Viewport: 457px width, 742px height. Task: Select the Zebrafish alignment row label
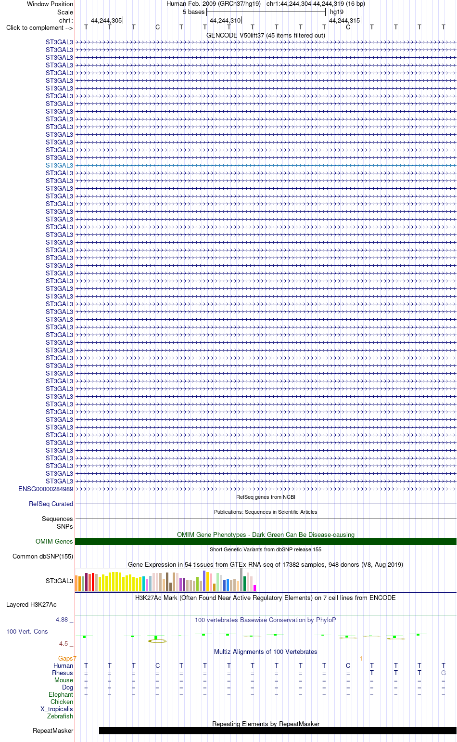click(x=60, y=716)
